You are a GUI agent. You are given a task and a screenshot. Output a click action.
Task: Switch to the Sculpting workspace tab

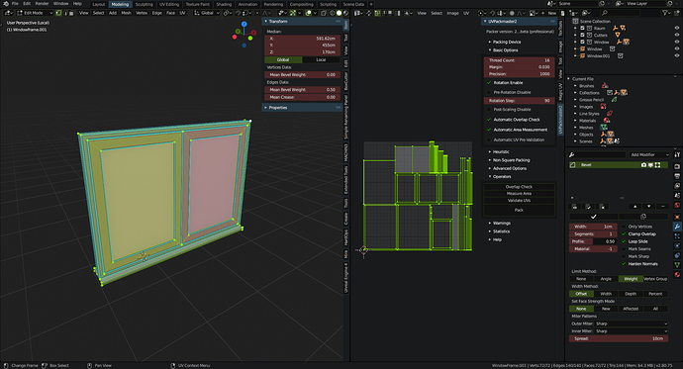(x=144, y=4)
